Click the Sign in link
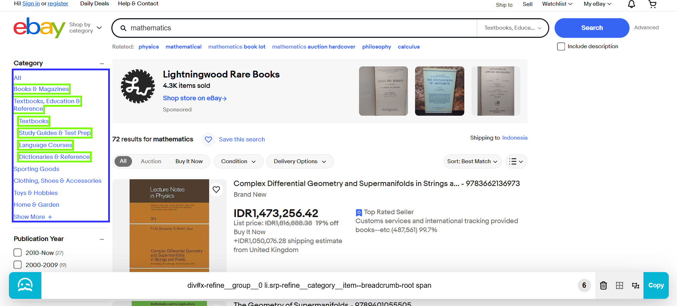This screenshot has width=677, height=306. (x=31, y=4)
